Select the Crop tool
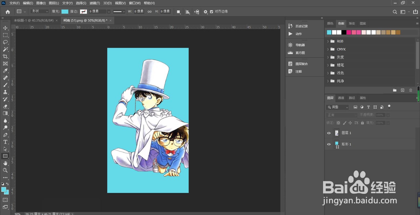 (5, 56)
